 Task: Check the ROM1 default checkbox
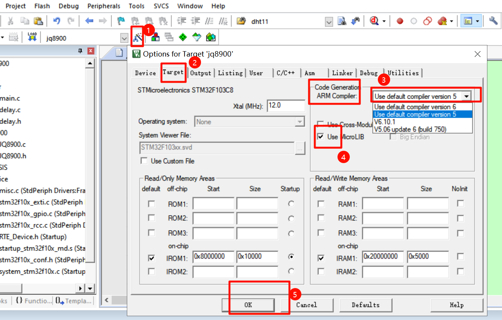[151, 203]
